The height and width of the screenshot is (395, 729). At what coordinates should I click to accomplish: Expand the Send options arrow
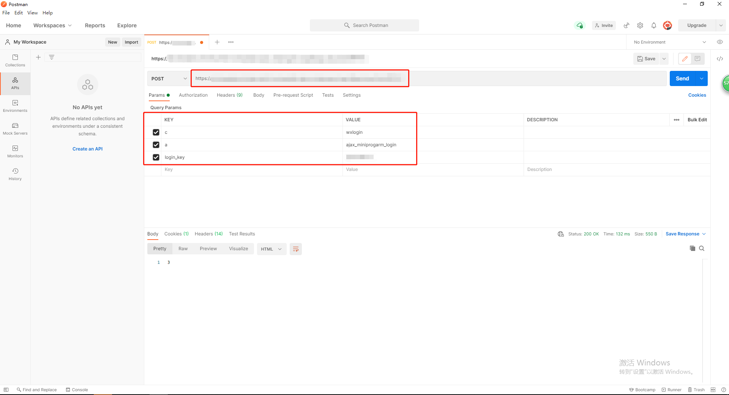tap(702, 78)
